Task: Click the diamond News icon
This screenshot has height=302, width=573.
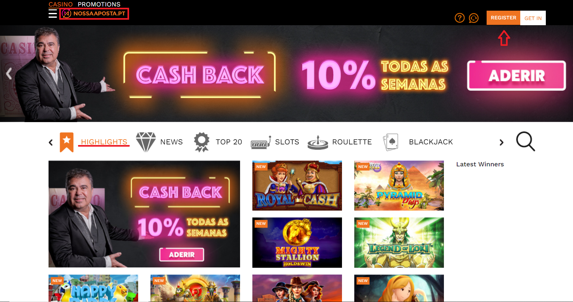Action: click(x=146, y=142)
